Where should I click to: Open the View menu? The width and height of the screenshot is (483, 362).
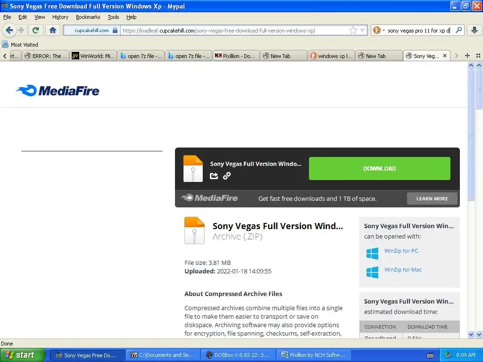(40, 17)
